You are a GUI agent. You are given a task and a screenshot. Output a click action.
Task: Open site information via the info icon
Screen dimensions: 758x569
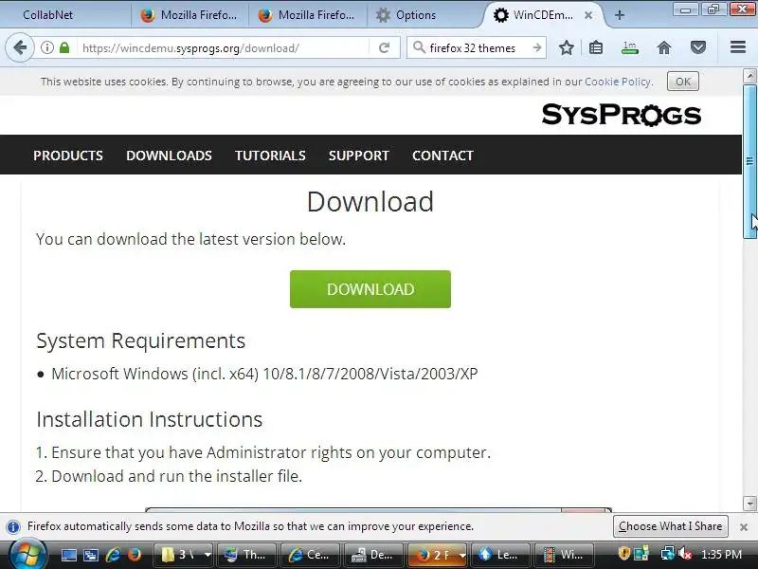click(46, 48)
